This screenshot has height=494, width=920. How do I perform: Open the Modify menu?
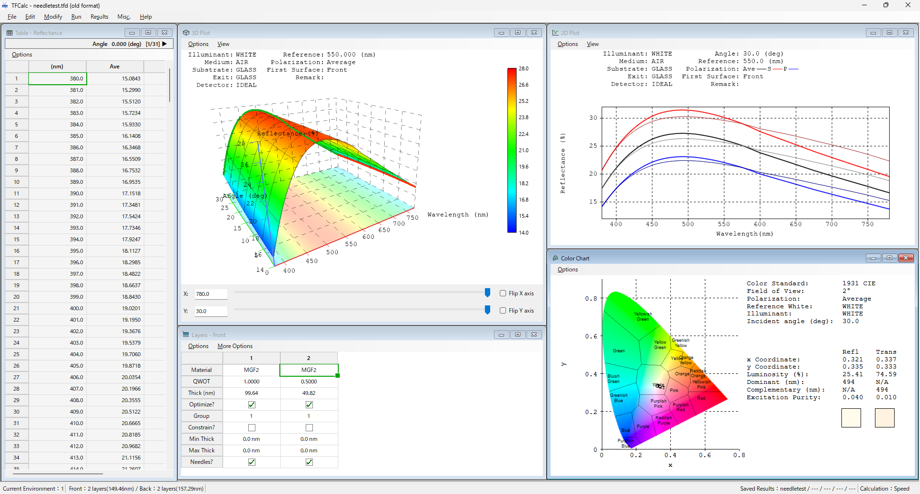pos(53,17)
